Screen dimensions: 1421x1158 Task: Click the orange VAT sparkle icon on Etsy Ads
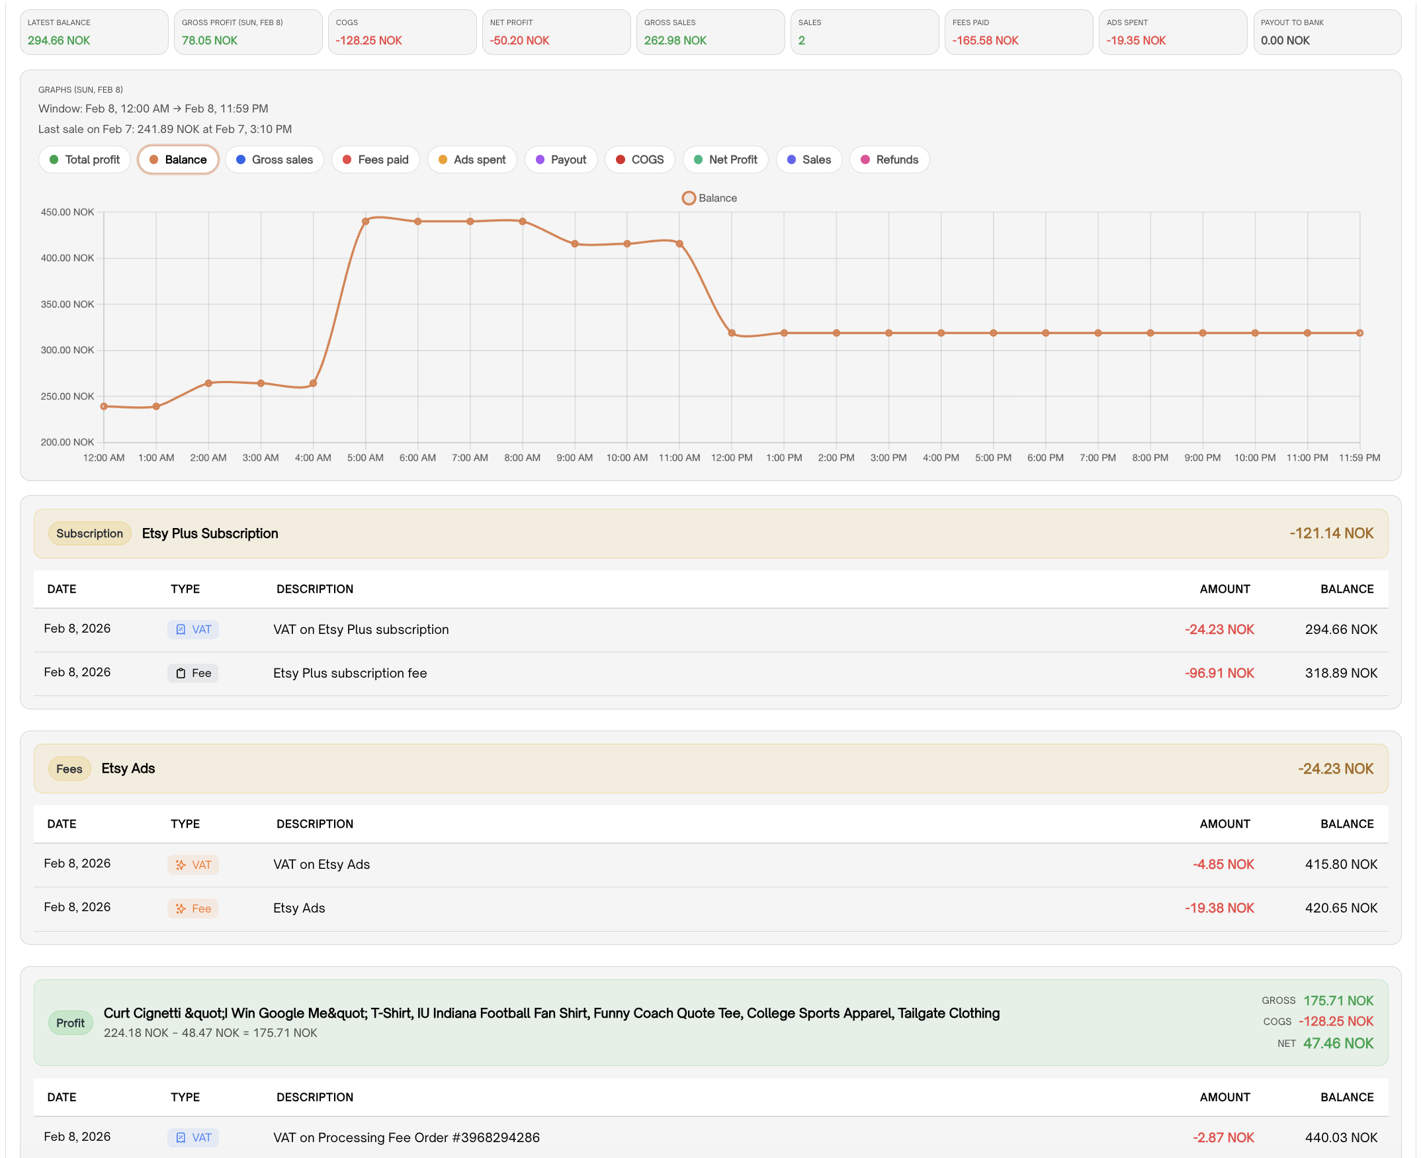tap(180, 865)
